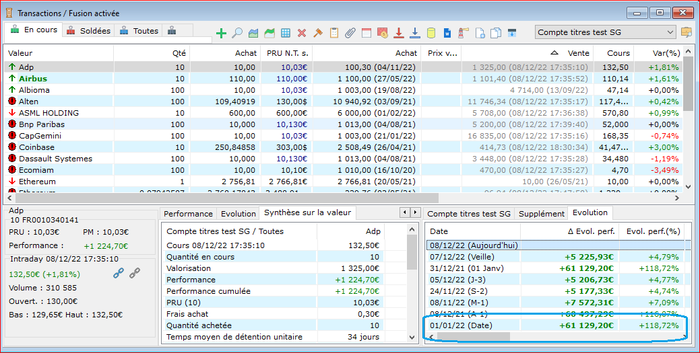The height and width of the screenshot is (353, 700).
Task: Sort by the Valeur column header
Action: point(59,53)
